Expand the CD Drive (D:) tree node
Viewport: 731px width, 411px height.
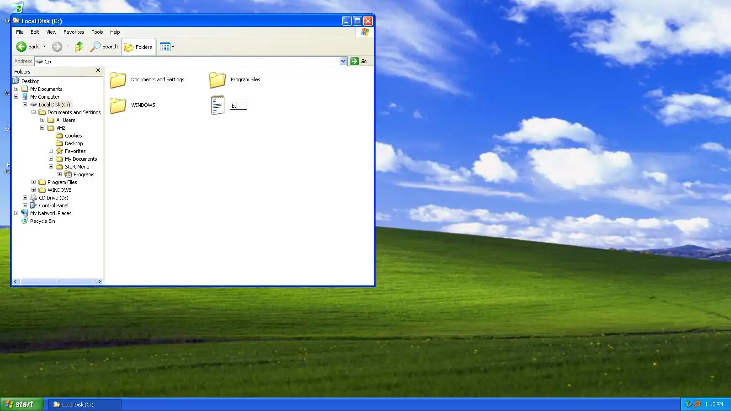(x=25, y=197)
